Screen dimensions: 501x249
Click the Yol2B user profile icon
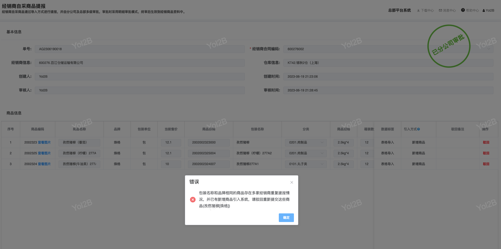click(x=484, y=11)
